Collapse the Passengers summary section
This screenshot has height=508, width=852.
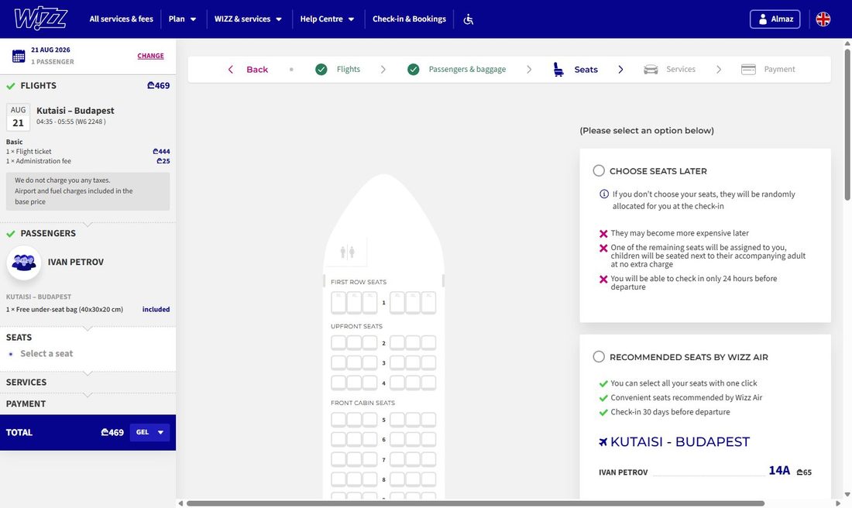pos(88,234)
